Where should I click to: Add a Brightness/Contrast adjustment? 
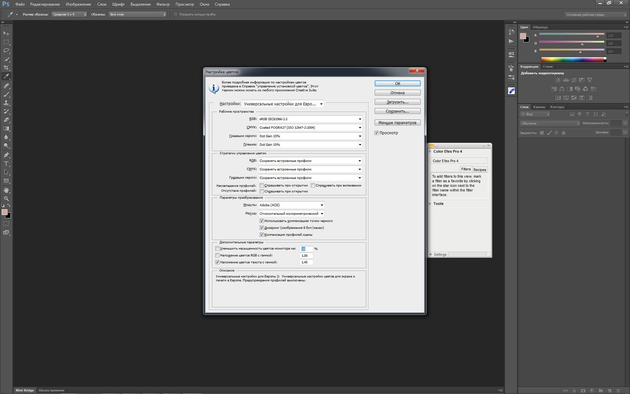click(x=558, y=80)
